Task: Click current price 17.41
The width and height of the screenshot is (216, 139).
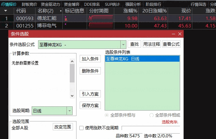Action: [185, 18]
